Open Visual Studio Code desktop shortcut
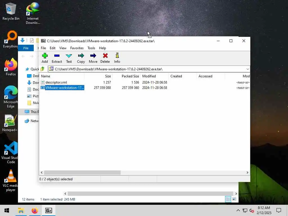Image resolution: width=288 pixels, height=216 pixels. point(10,152)
